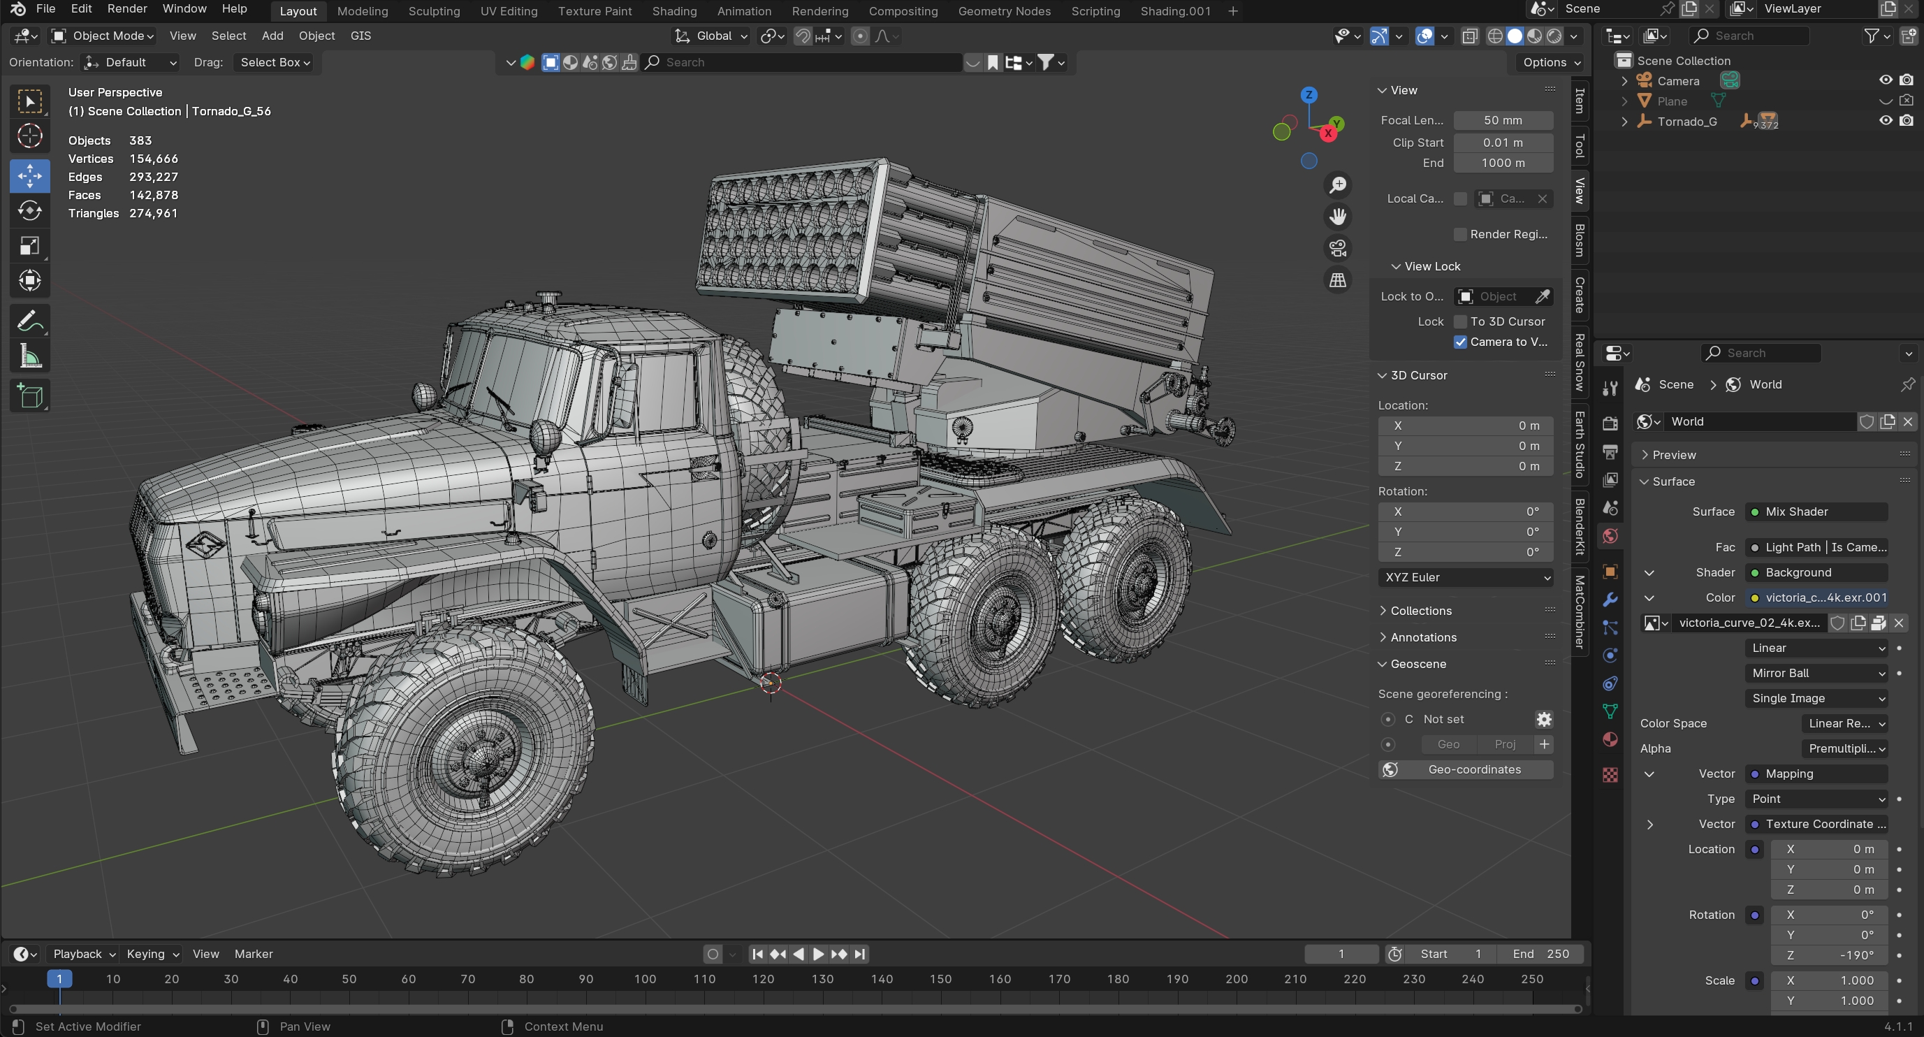The image size is (1924, 1037).
Task: Hide Tornado_G in viewport with eye icon
Action: click(x=1885, y=121)
